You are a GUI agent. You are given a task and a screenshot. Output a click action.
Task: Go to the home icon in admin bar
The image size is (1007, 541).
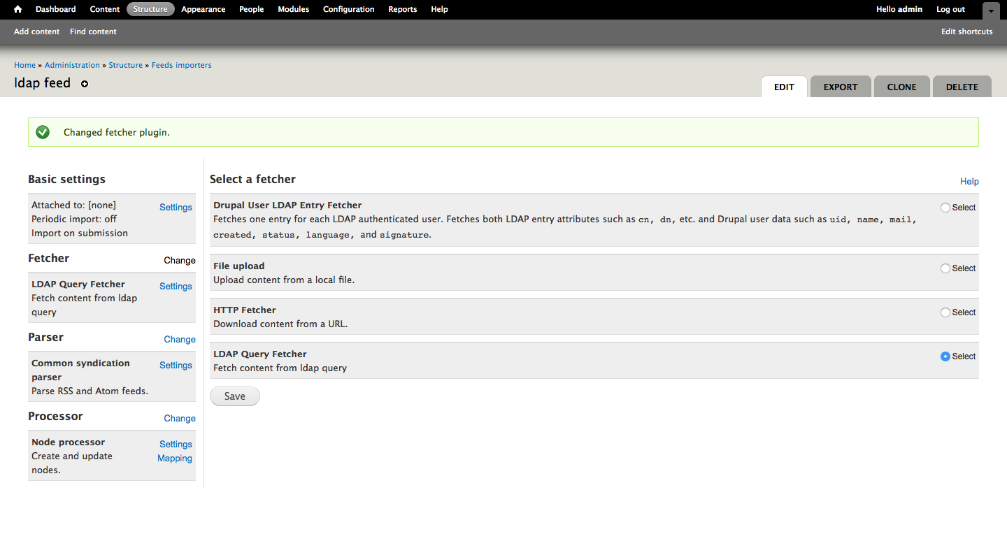point(18,9)
